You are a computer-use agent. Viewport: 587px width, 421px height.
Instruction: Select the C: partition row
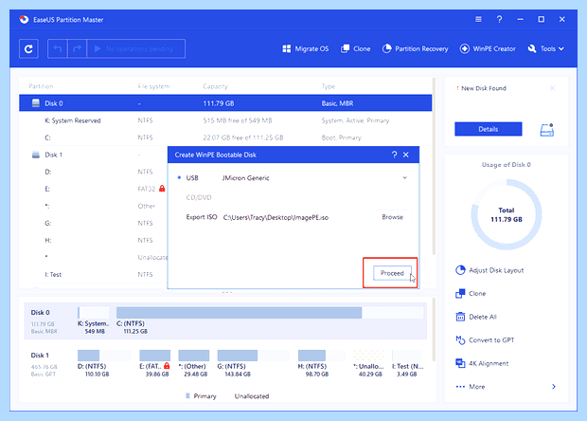point(225,137)
